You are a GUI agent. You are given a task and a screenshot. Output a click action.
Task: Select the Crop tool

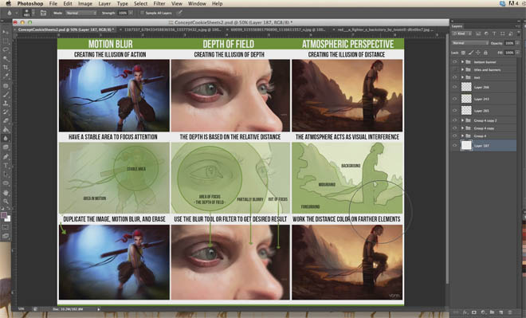click(x=6, y=68)
